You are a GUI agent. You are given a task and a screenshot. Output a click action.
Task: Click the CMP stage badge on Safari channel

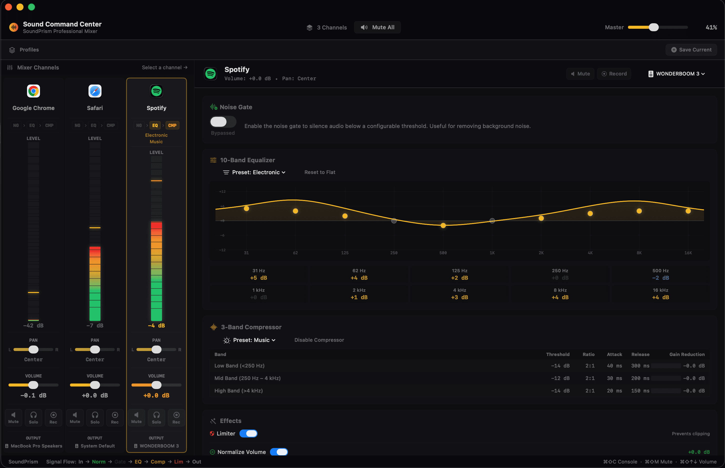tap(111, 125)
